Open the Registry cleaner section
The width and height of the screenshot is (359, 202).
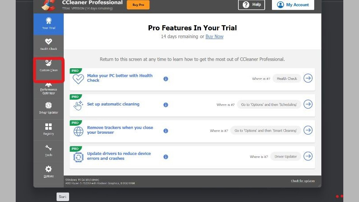pyautogui.click(x=48, y=129)
